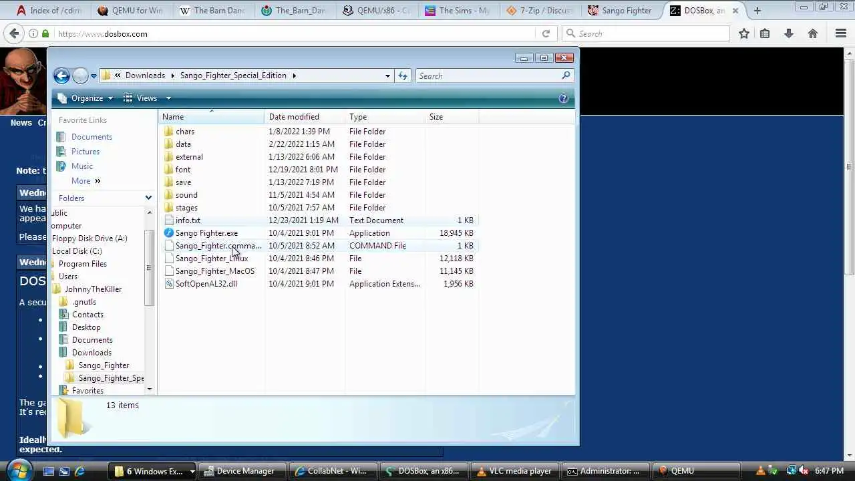
Task: Click the Sango_Fighter_Special_Edition breadcrumb
Action: [233, 75]
